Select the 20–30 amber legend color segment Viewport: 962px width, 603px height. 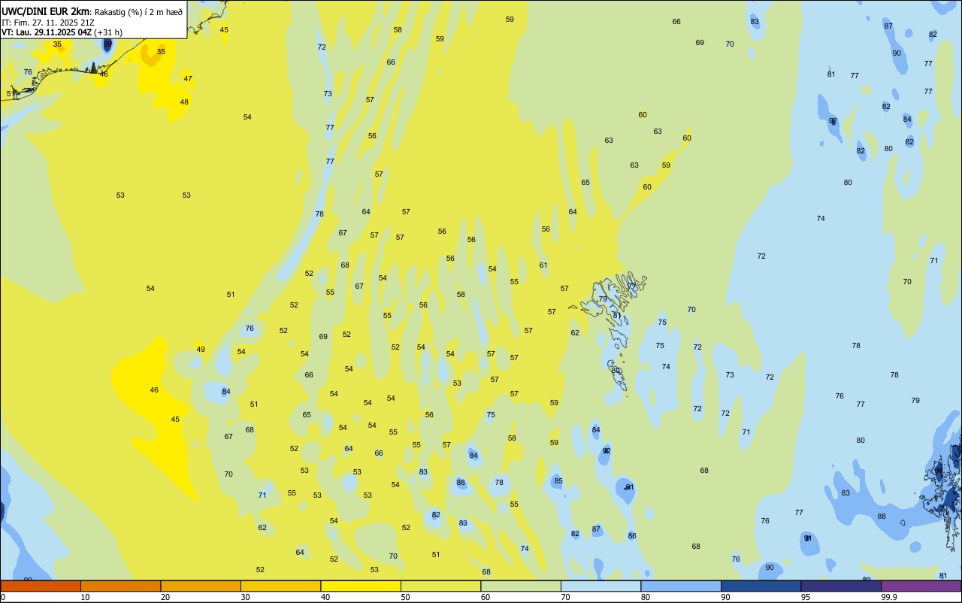pyautogui.click(x=201, y=586)
